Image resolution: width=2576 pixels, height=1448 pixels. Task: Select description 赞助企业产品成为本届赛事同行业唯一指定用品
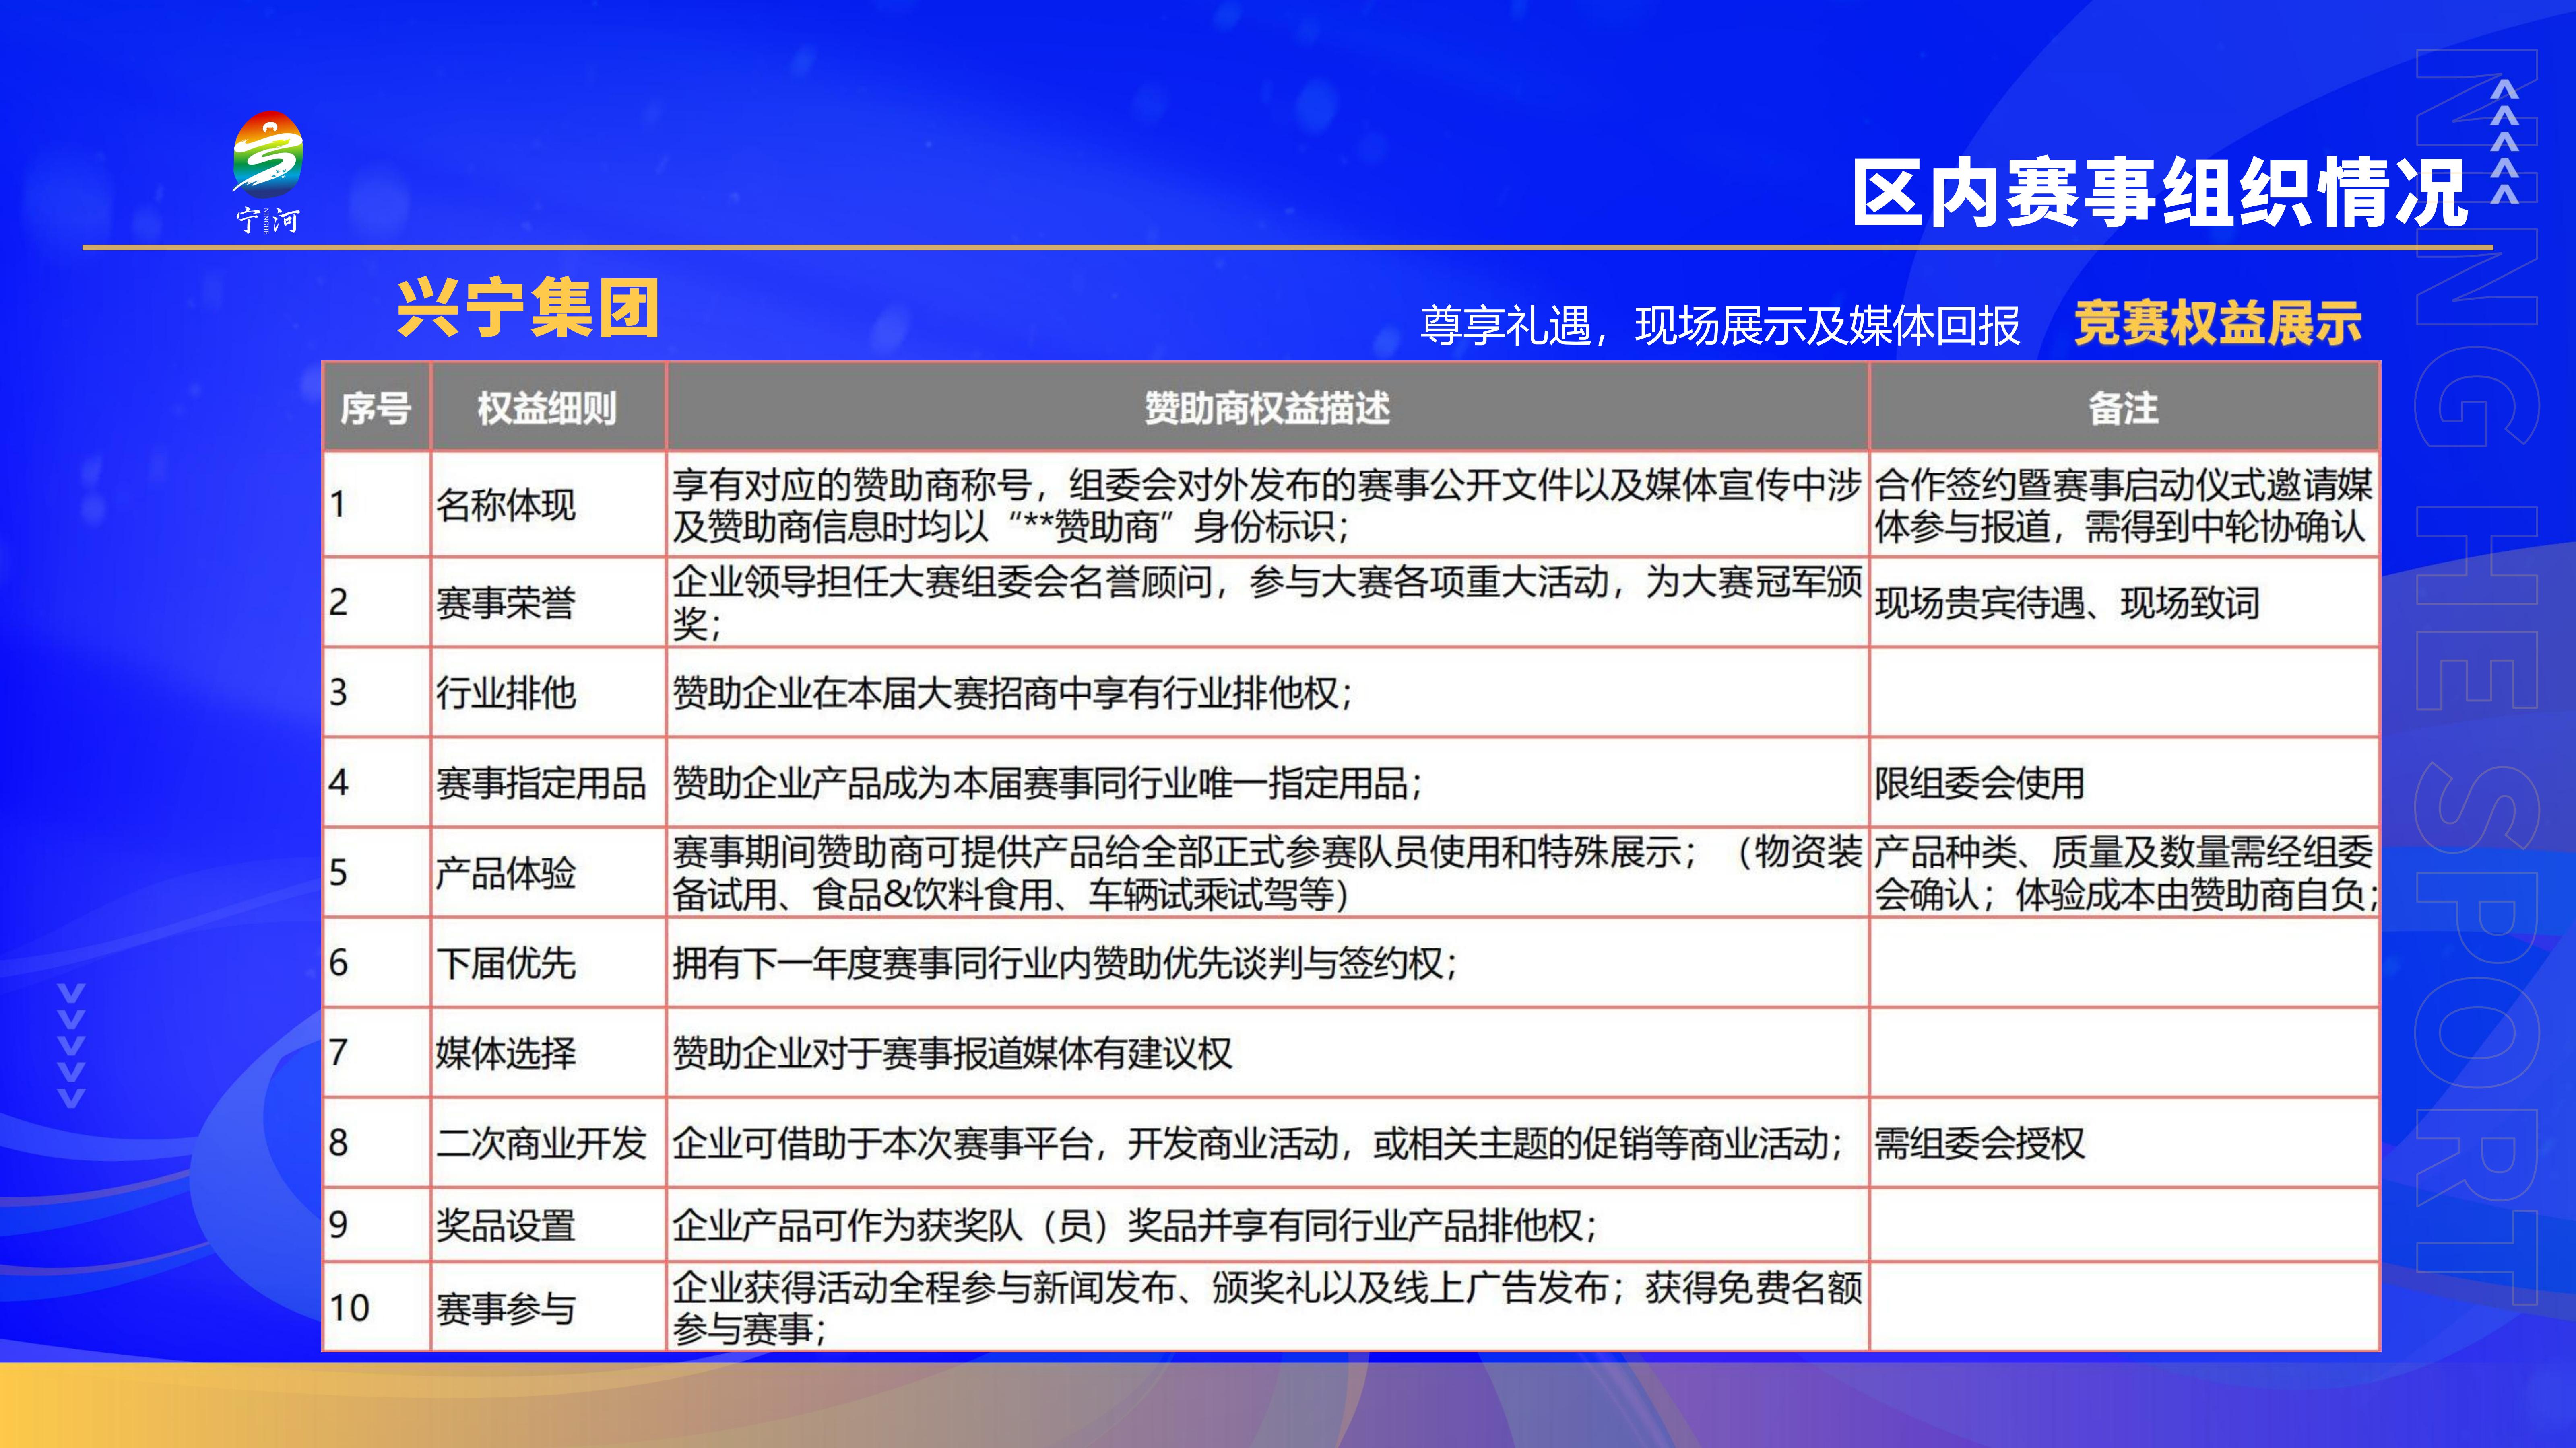[1267, 782]
